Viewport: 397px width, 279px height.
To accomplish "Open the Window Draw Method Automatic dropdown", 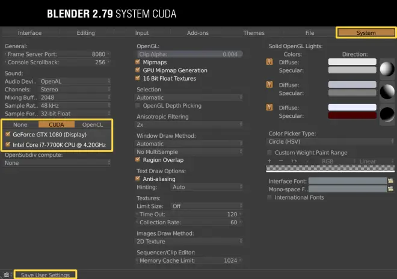I will pyautogui.click(x=189, y=144).
